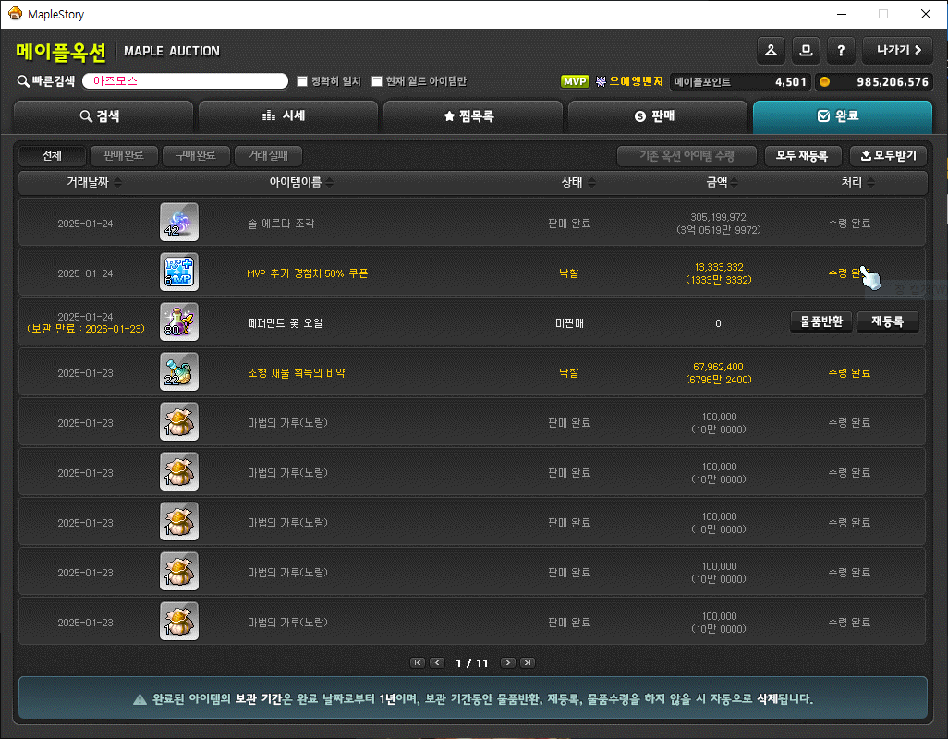Click the 기존 옥션 아이템 수령 button
This screenshot has height=739, width=948.
pyautogui.click(x=687, y=156)
